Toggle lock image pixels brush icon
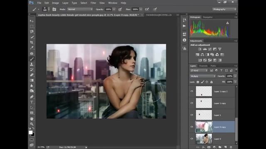The width and height of the screenshot is (266, 149). coord(202,82)
